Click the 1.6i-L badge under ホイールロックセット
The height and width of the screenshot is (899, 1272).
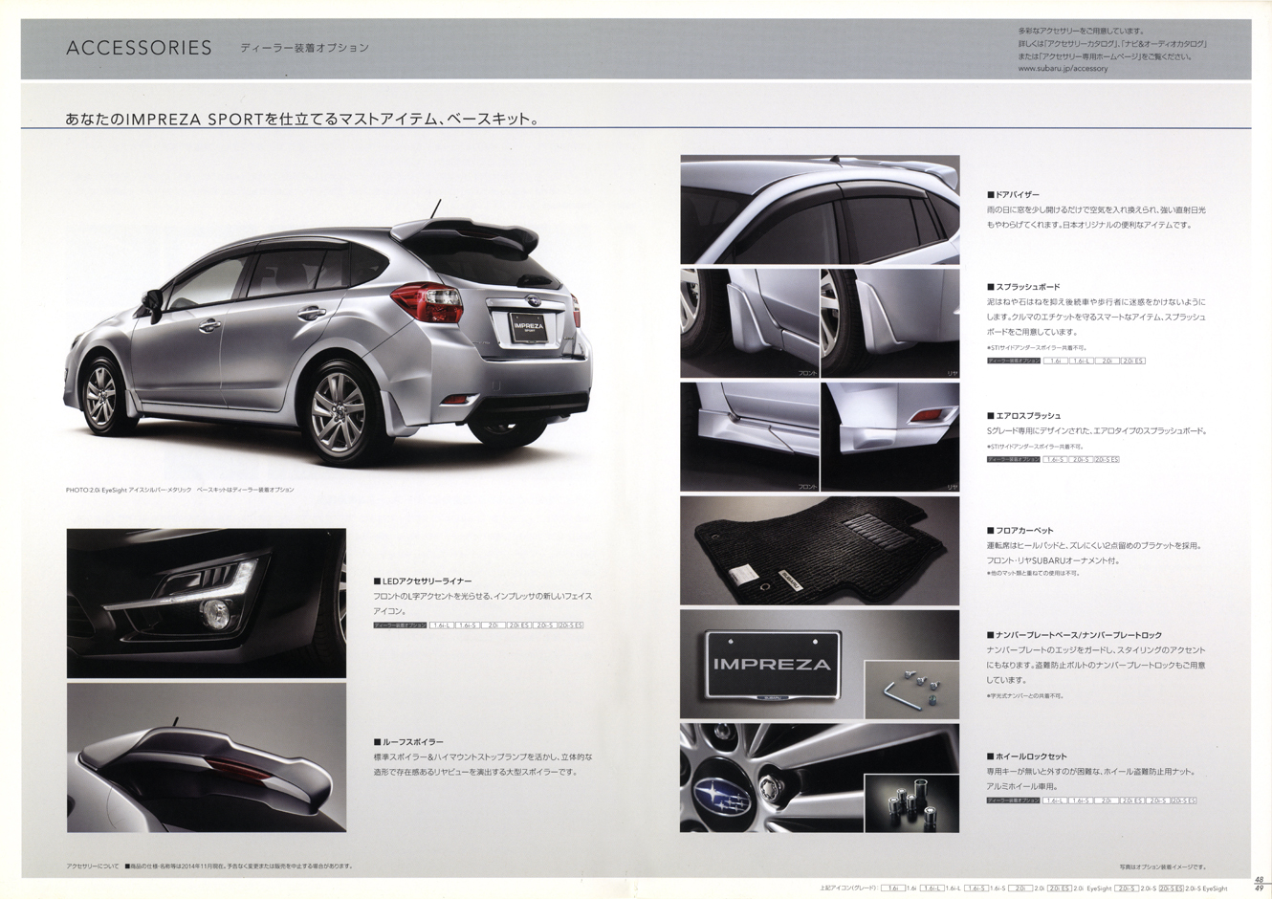pos(1055,800)
